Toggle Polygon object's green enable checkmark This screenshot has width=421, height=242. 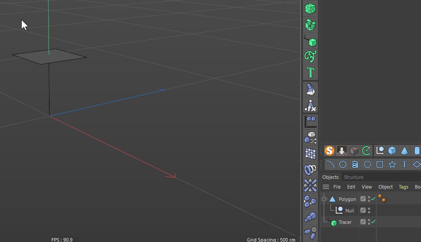(373, 199)
